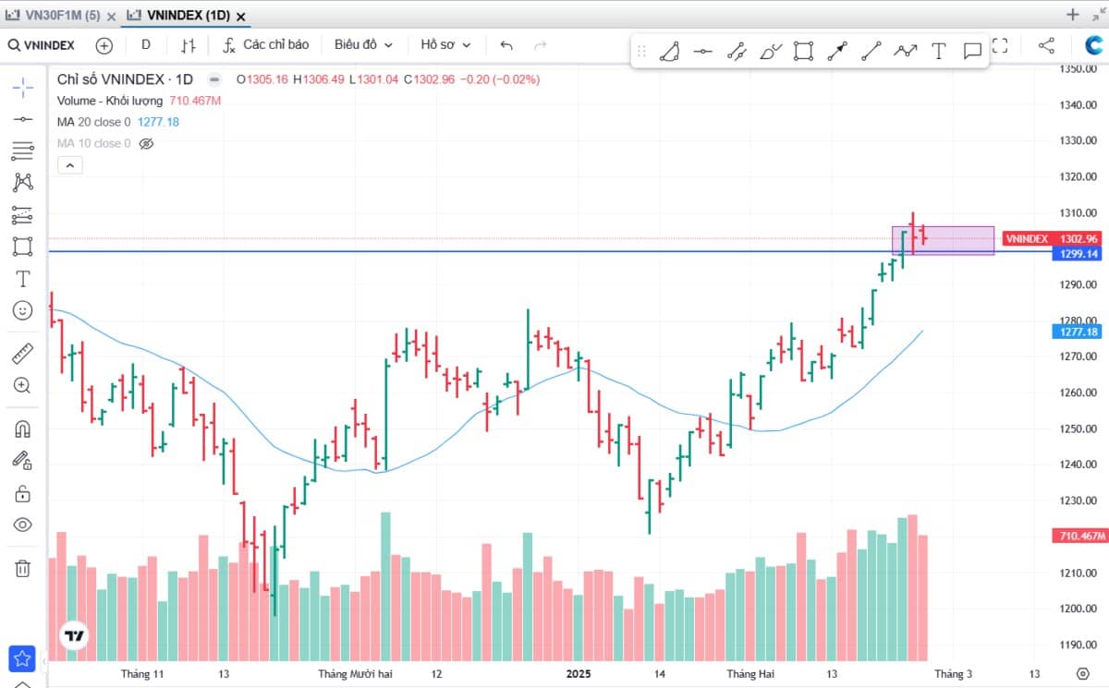The width and height of the screenshot is (1109, 688).
Task: Select text T tool in floating toolbar
Action: pyautogui.click(x=938, y=51)
